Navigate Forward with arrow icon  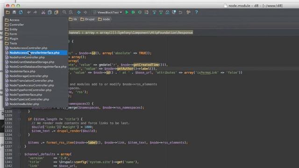click(85, 13)
